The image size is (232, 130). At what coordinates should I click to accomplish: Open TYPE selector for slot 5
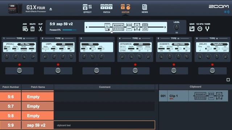point(175,38)
